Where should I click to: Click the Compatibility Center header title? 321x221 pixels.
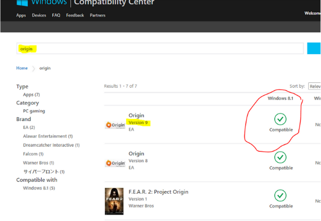(114, 3)
